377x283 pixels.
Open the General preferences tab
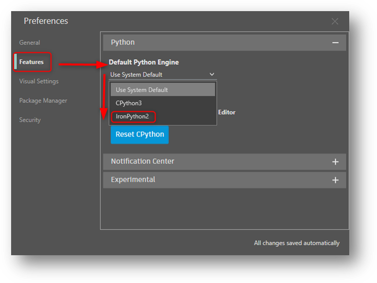tap(29, 42)
